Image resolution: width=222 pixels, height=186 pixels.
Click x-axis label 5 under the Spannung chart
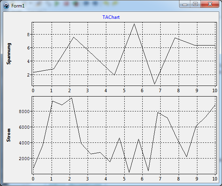(x=124, y=91)
